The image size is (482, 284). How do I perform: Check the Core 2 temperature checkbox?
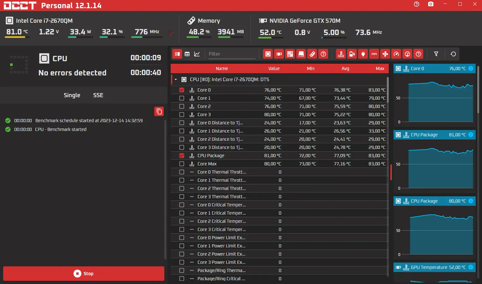click(182, 106)
